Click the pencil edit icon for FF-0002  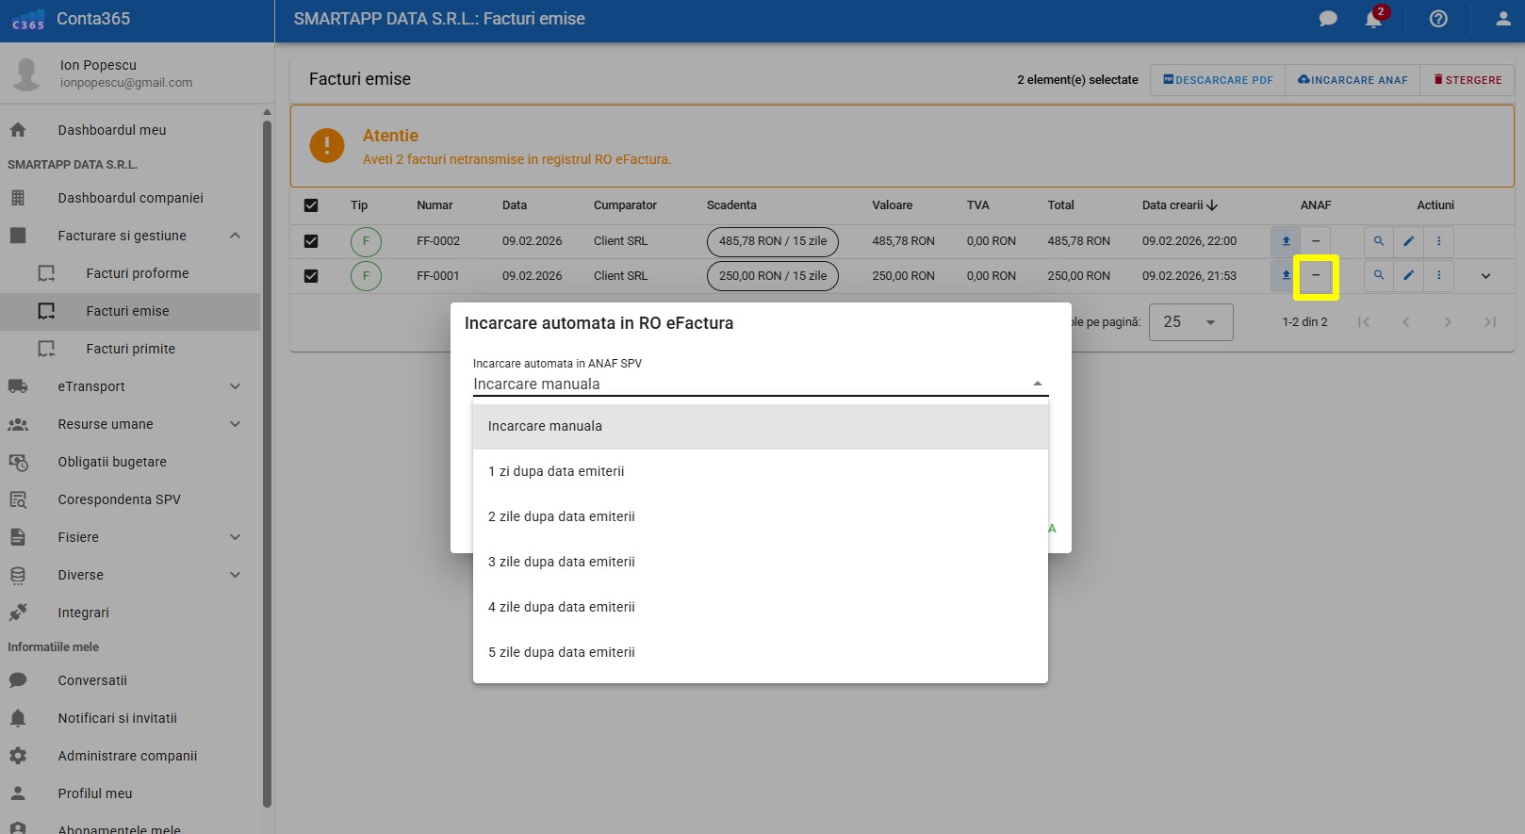click(1408, 241)
